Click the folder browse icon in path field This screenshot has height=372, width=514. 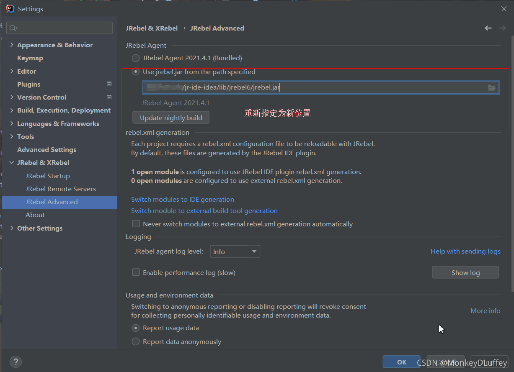click(x=492, y=87)
